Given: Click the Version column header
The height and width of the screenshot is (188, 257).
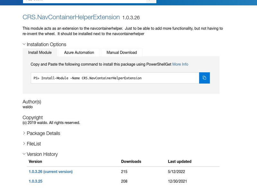Looking at the screenshot, I should point(35,161).
